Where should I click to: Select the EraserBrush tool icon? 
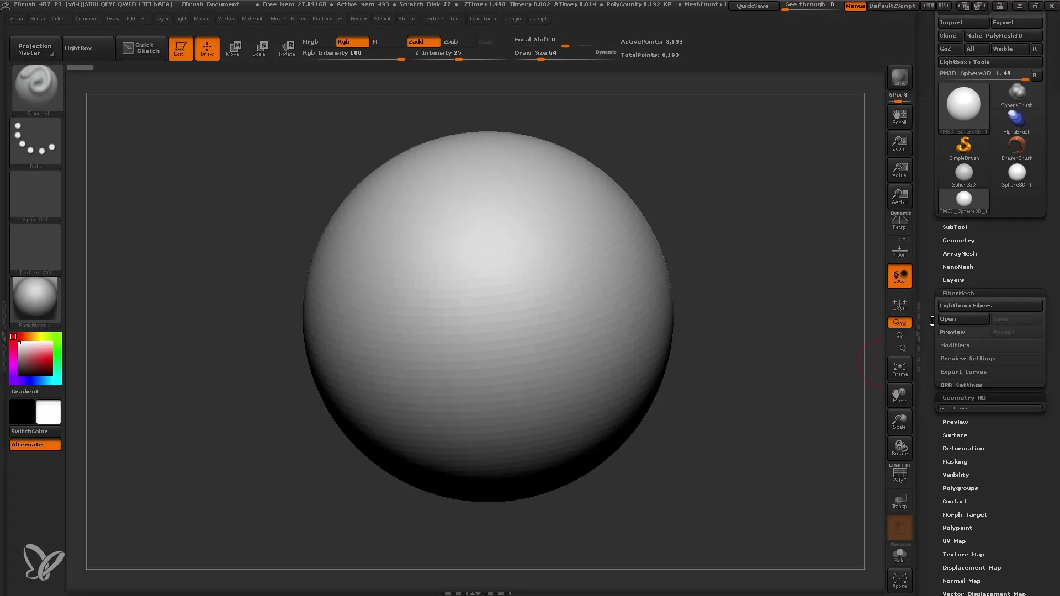1016,148
